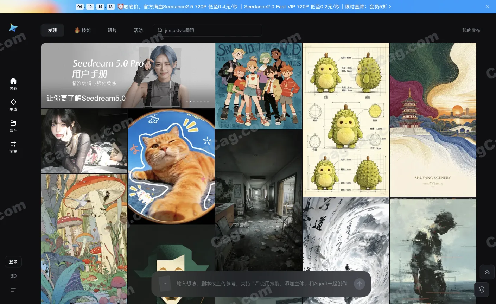
Task: Open the 画布 canvas section
Action: [13, 147]
